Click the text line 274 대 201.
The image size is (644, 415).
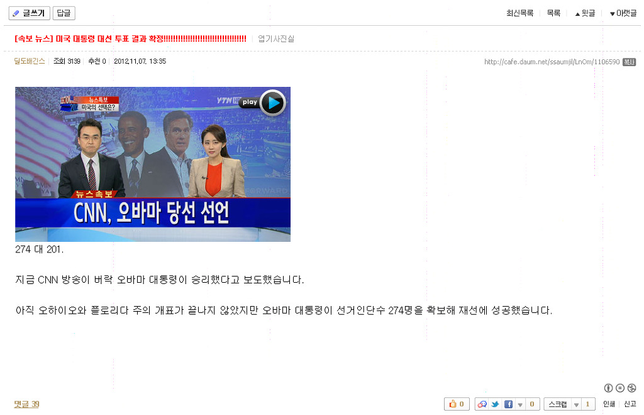point(40,249)
